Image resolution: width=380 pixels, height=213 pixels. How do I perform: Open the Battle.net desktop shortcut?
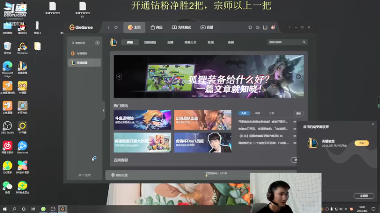[22, 147]
